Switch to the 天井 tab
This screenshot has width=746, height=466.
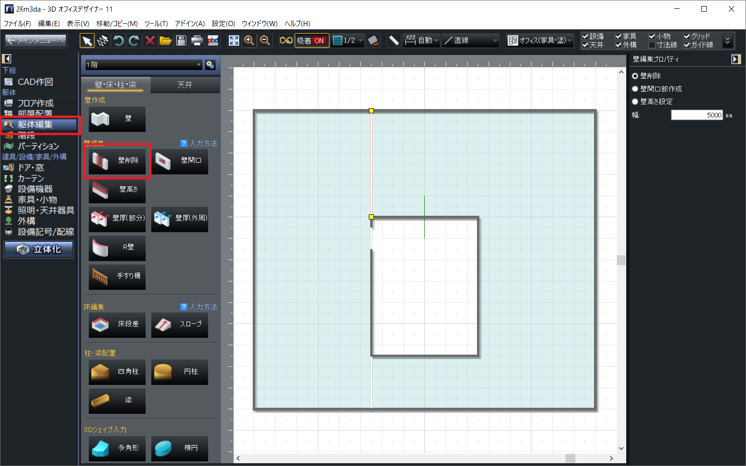coord(185,85)
